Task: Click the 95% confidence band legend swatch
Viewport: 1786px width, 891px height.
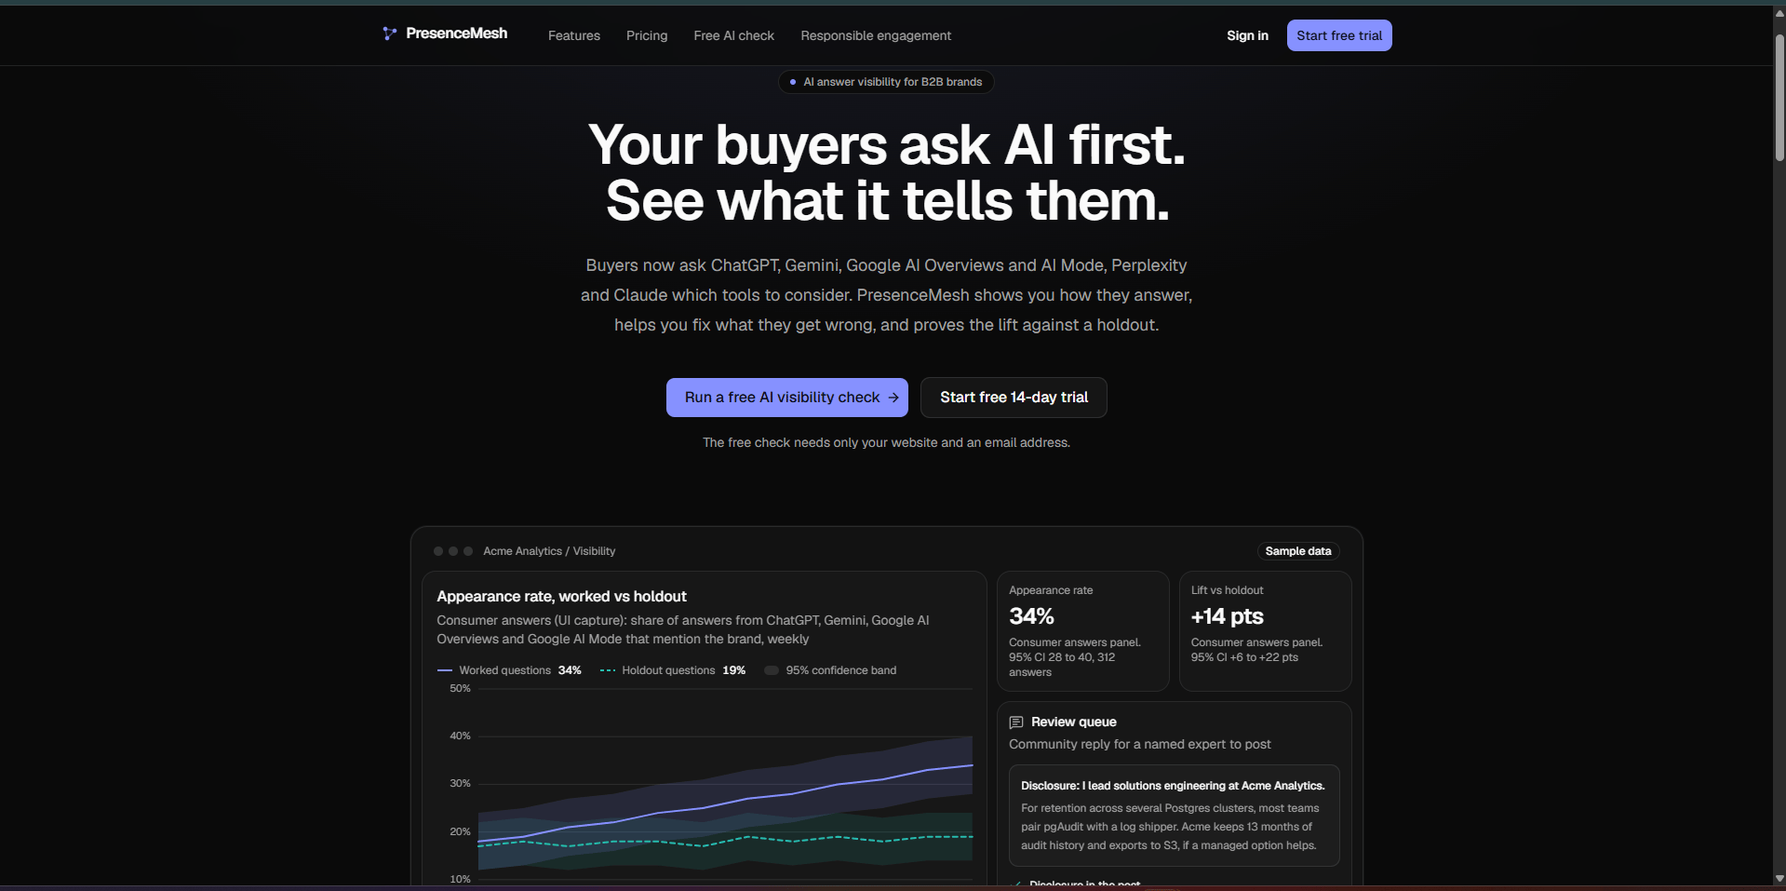Action: [x=772, y=670]
